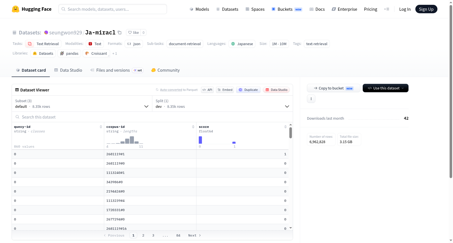Click the Duplicate button
The height and width of the screenshot is (243, 453).
(248, 90)
